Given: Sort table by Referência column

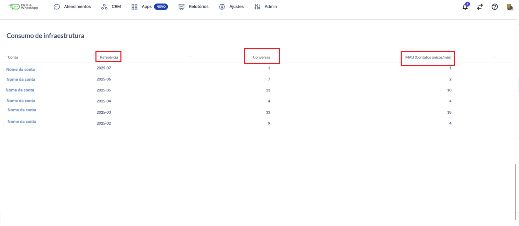Looking at the screenshot, I should (x=109, y=57).
